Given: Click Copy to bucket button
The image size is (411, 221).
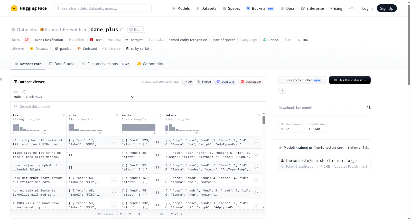Looking at the screenshot, I should click(303, 80).
